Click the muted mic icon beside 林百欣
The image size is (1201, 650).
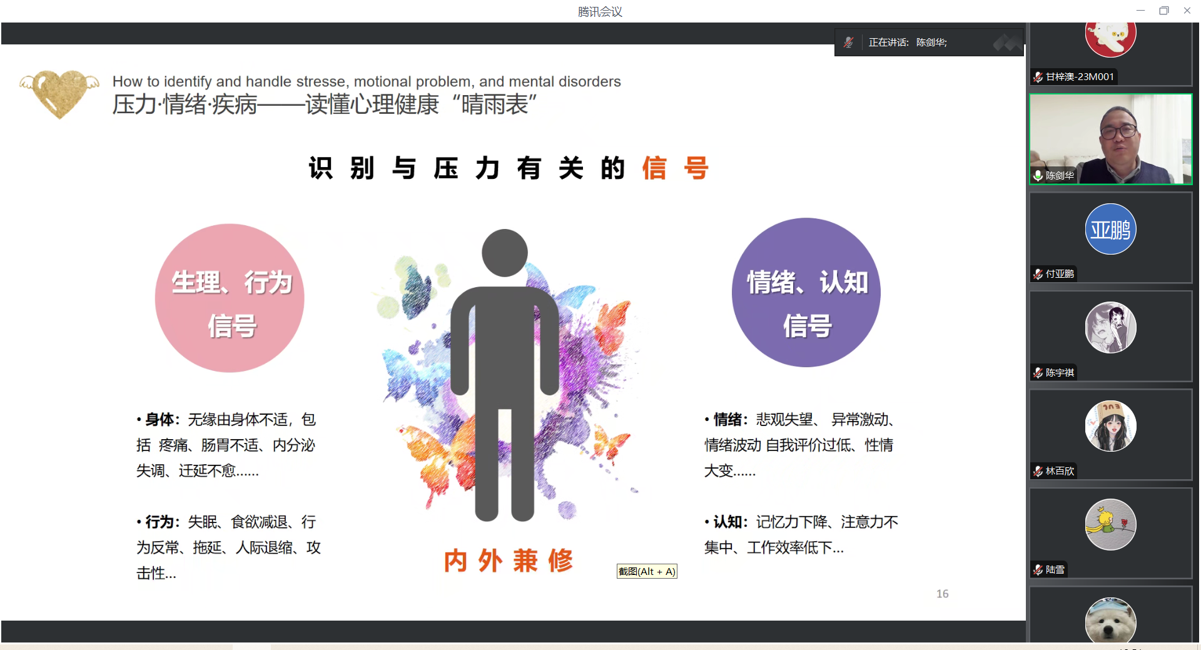tap(1038, 471)
